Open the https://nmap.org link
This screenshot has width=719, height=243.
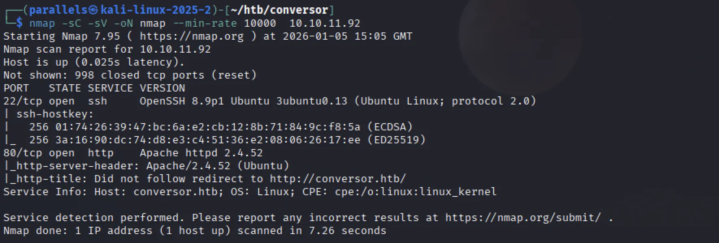click(191, 36)
